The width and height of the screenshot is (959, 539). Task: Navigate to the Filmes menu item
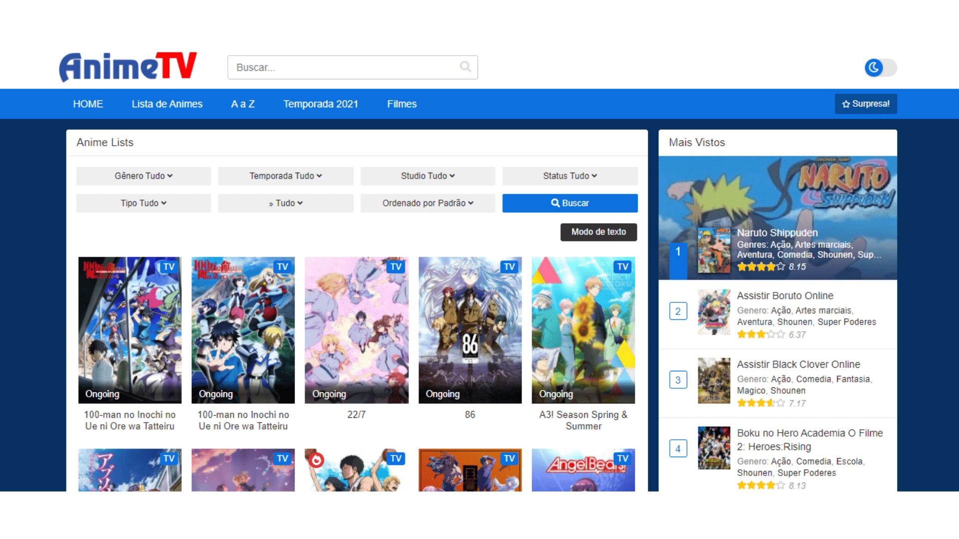pos(402,104)
